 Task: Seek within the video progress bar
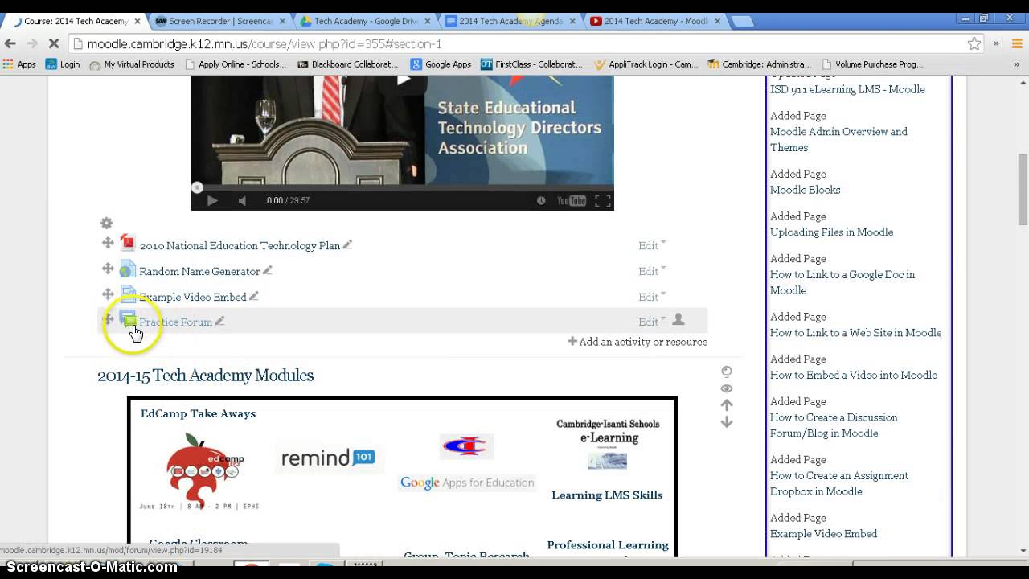click(x=402, y=187)
